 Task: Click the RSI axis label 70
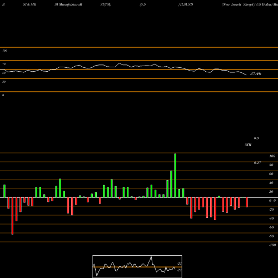pos(4,64)
